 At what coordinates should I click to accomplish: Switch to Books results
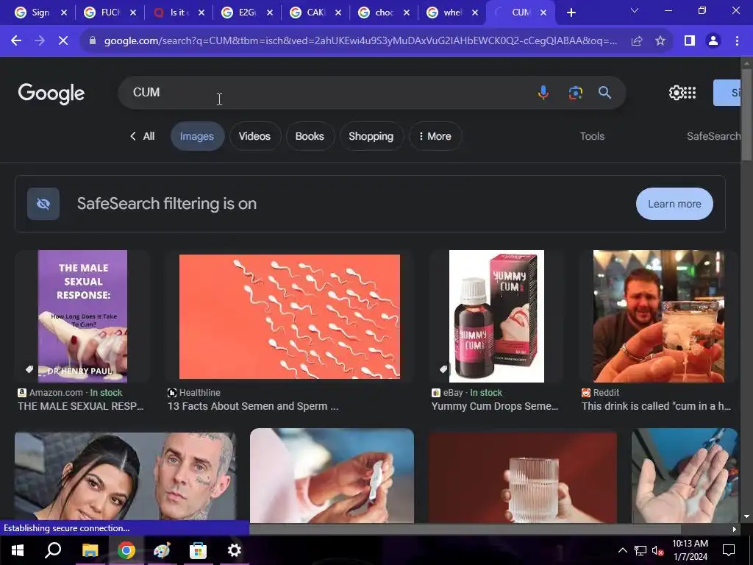pos(310,136)
